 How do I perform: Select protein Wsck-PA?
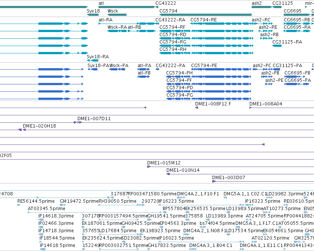click(x=119, y=66)
